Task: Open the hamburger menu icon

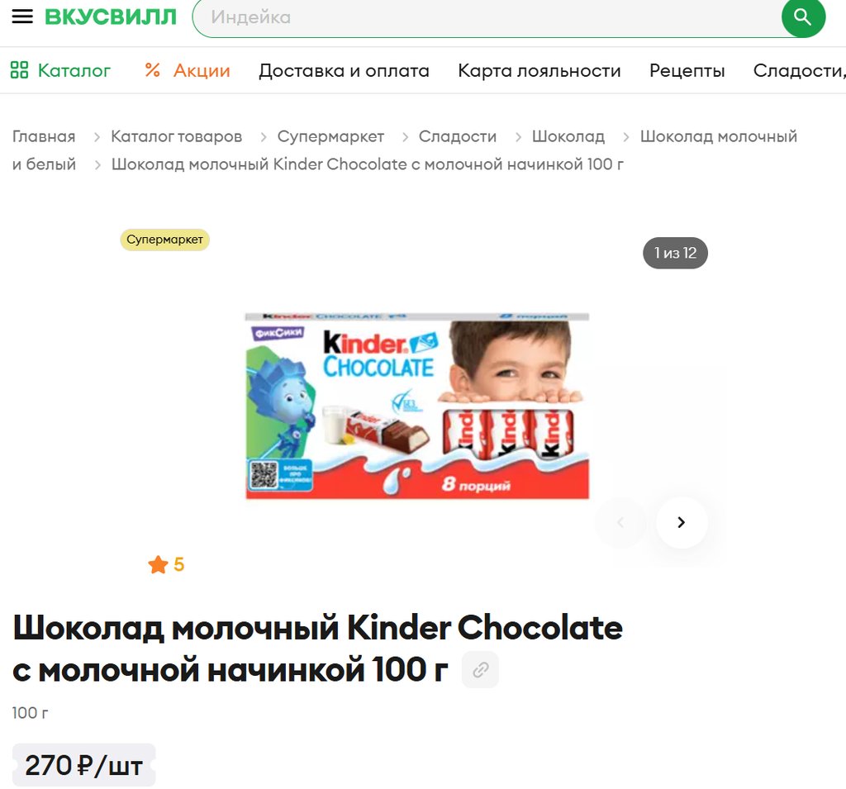Action: point(22,17)
